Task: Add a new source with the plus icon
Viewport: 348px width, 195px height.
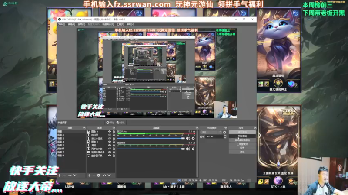Action: point(89,175)
